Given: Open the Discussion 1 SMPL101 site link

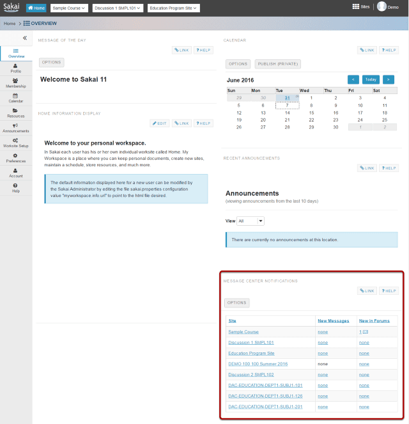Looking at the screenshot, I should click(251, 343).
